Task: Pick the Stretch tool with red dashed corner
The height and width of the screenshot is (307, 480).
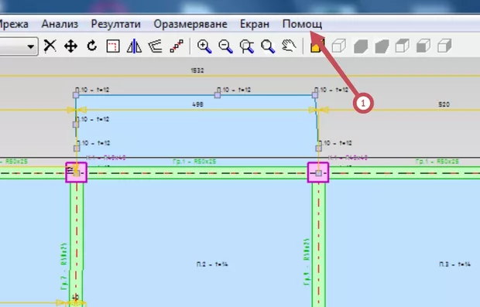Action: coord(113,46)
